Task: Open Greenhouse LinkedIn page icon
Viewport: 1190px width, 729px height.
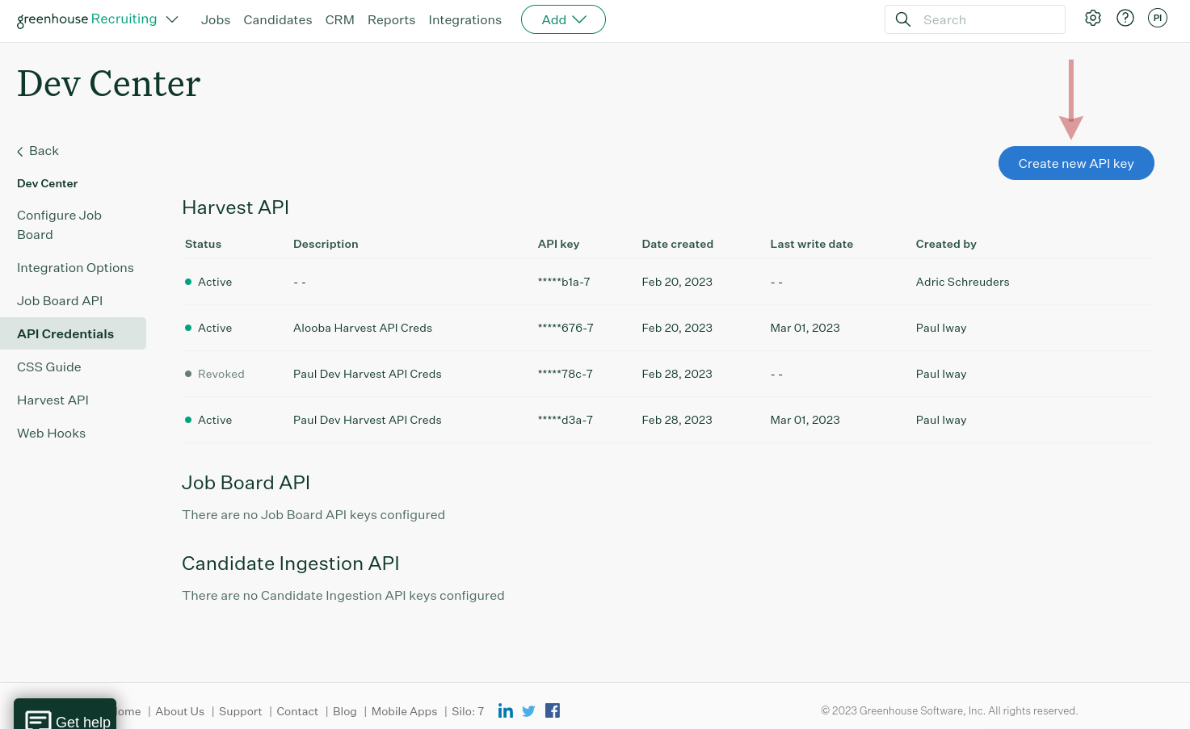Action: click(506, 710)
